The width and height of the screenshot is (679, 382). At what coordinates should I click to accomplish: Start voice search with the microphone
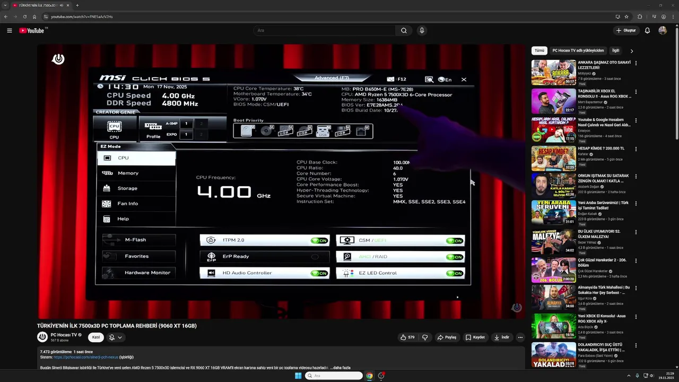(422, 30)
